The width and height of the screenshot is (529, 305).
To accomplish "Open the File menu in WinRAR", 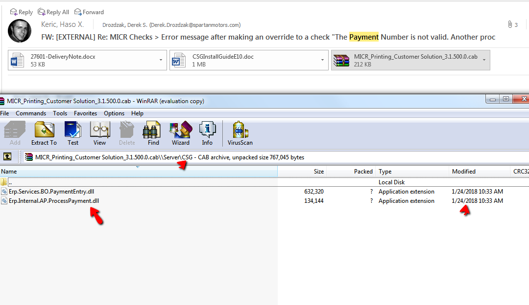I will 5,113.
